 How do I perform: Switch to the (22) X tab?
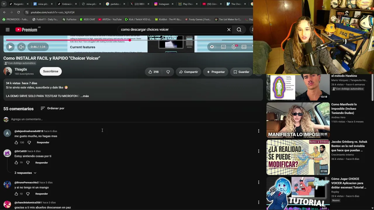pyautogui.click(x=139, y=4)
